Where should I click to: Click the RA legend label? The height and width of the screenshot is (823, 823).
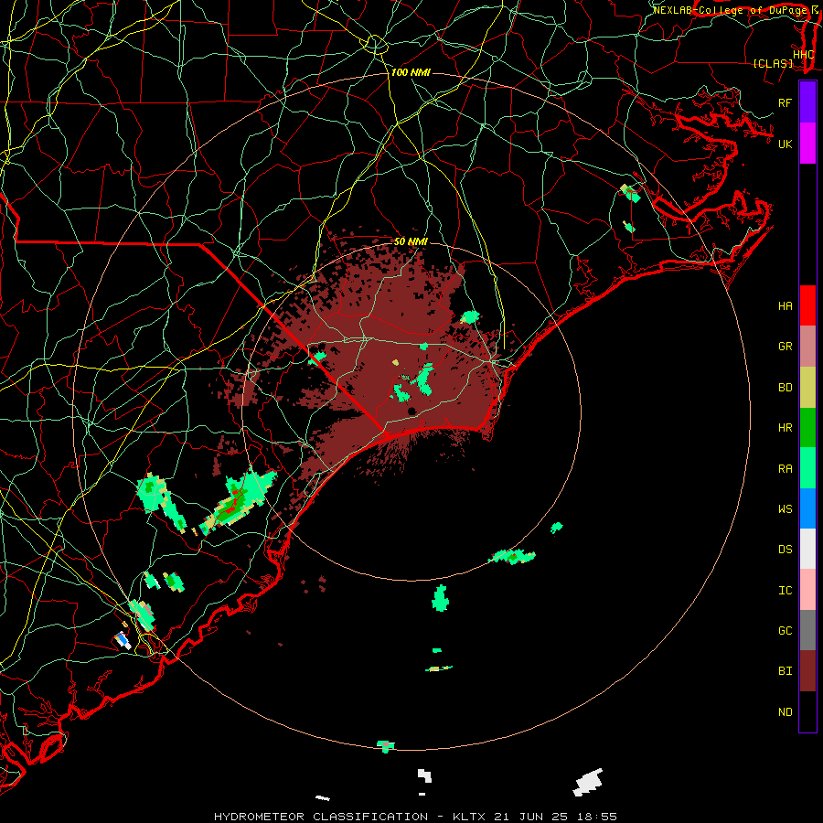(785, 468)
